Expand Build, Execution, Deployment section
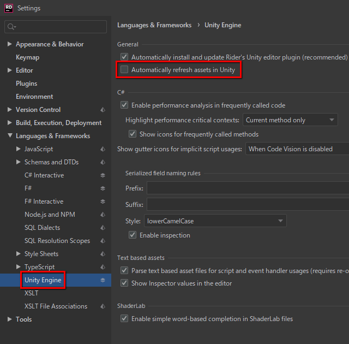This screenshot has height=344, width=349. coord(10,123)
